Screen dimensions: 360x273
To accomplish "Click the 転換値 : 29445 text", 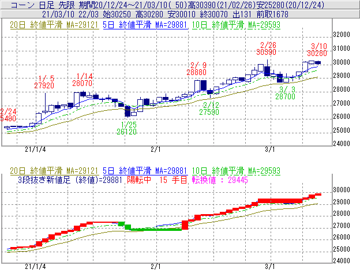I will click(x=220, y=179).
